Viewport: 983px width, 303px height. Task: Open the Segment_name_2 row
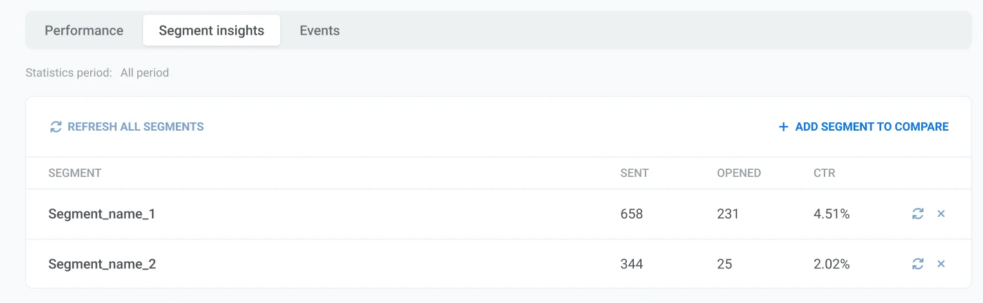[102, 264]
